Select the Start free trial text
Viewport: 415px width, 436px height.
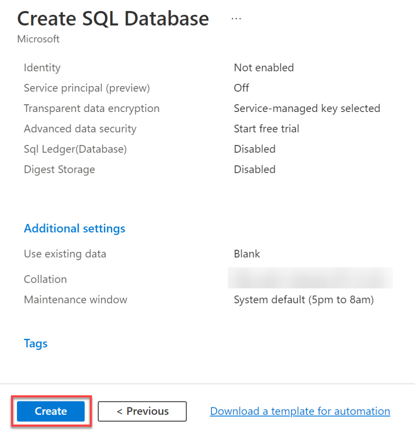(267, 129)
